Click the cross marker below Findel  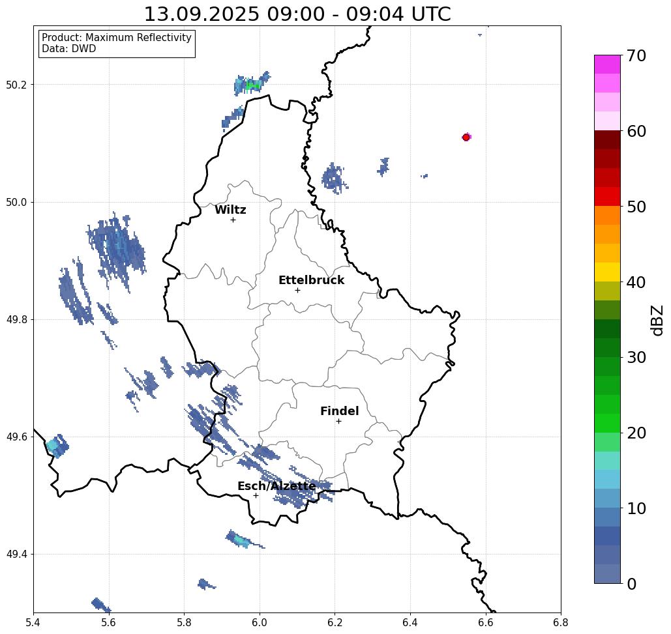(338, 421)
